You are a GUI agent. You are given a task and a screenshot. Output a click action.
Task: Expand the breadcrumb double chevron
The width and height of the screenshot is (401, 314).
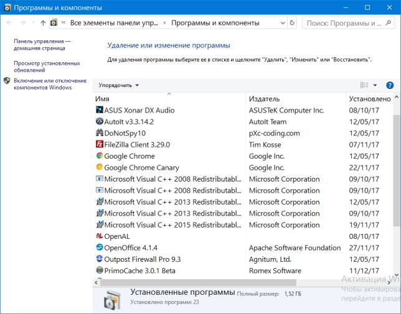point(64,23)
